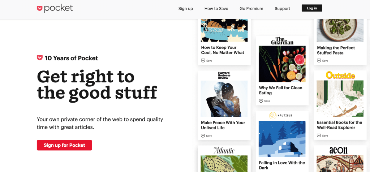Click The Atlantic article card image

point(224,164)
